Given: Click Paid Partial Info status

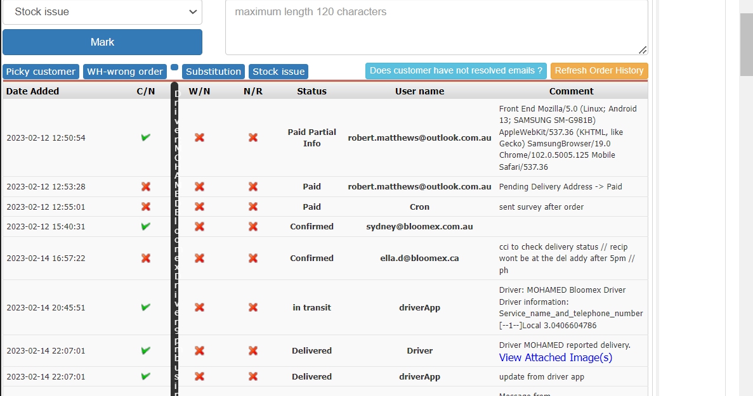Looking at the screenshot, I should (311, 137).
